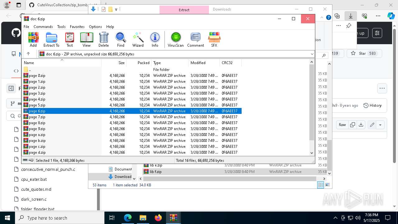Switch Explorer to large icons view
This screenshot has width=398, height=224.
pyautogui.click(x=327, y=185)
